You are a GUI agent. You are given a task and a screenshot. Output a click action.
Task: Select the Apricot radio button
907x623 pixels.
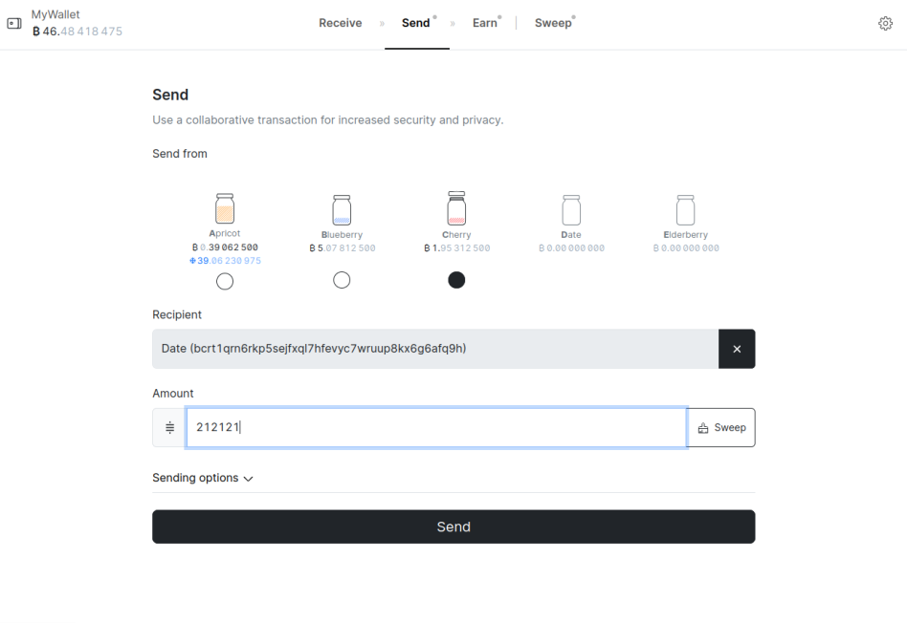click(225, 282)
